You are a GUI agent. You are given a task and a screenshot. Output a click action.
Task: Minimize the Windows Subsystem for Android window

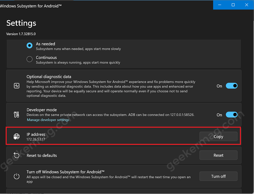220,5
